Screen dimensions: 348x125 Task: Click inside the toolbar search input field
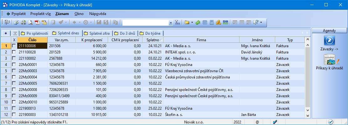(x=145, y=22)
